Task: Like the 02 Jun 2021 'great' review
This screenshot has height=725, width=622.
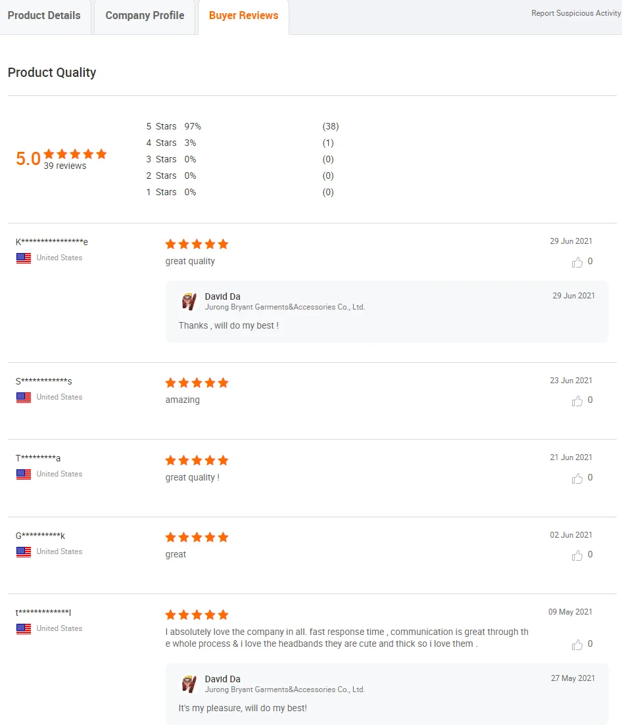Action: coord(577,555)
